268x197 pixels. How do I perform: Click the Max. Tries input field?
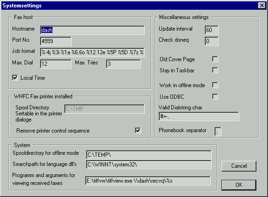point(124,64)
